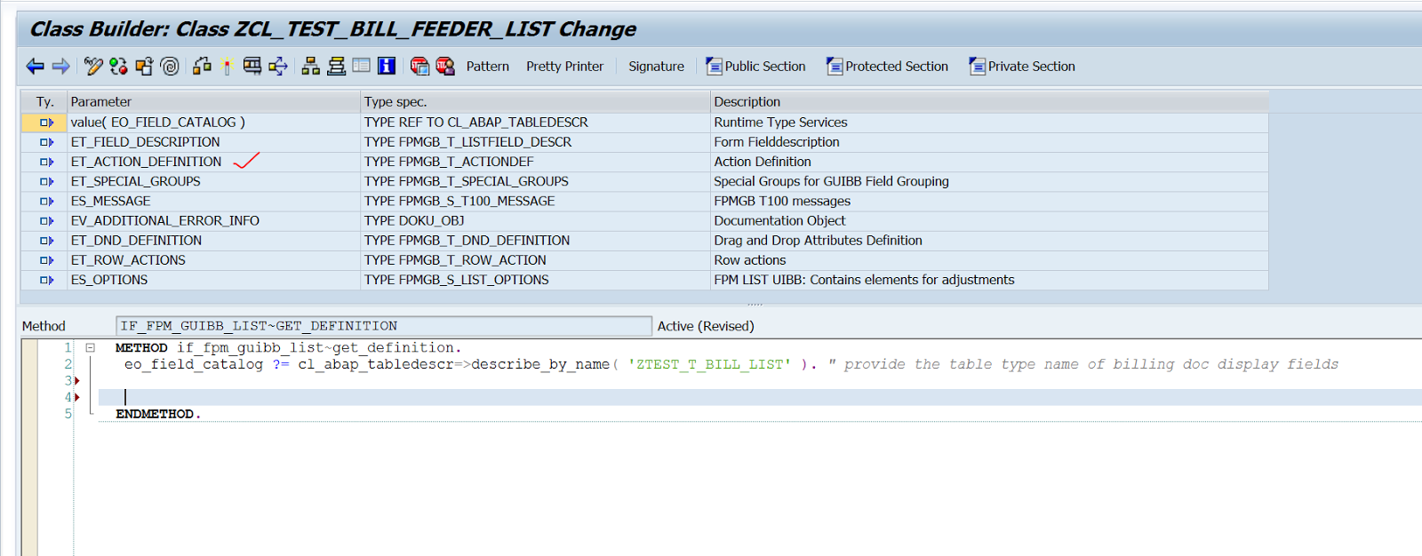Click the Activate magic wand icon
The image size is (1422, 556).
pyautogui.click(x=228, y=66)
